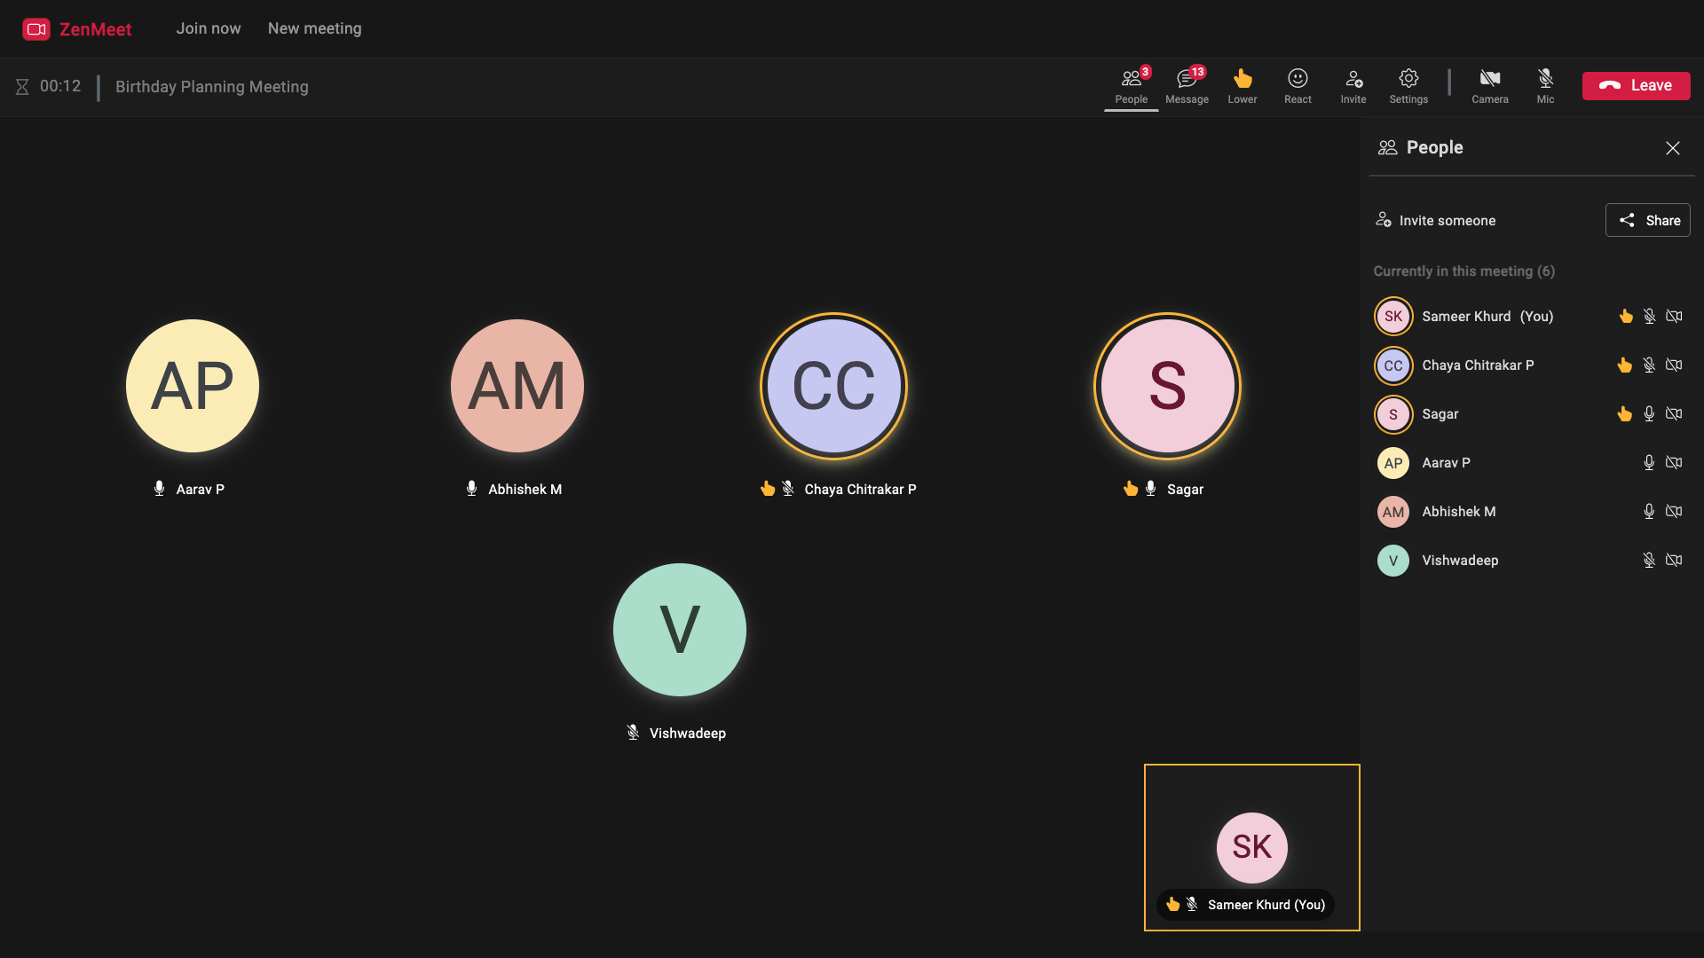
Task: Click the hourglass timer icon
Action: [x=22, y=87]
